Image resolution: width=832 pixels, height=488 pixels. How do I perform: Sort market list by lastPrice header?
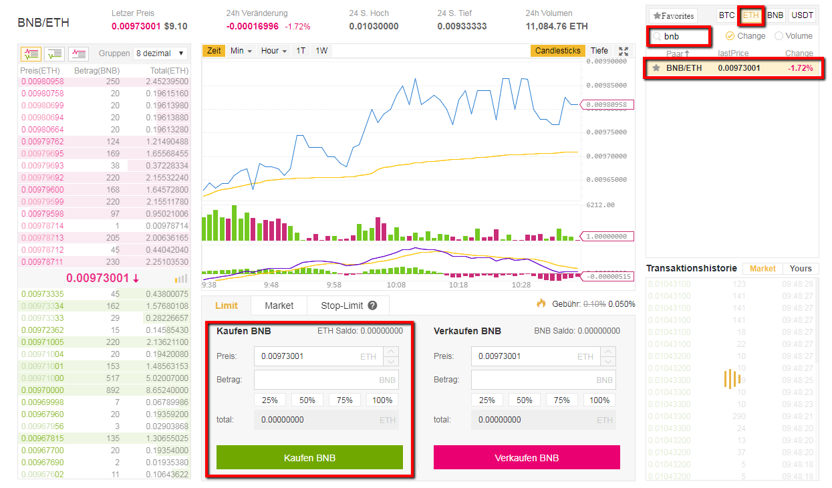coord(733,53)
